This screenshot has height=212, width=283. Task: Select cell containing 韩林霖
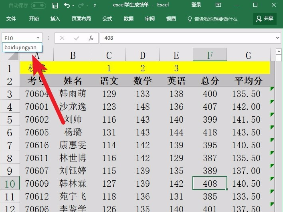coord(73,184)
